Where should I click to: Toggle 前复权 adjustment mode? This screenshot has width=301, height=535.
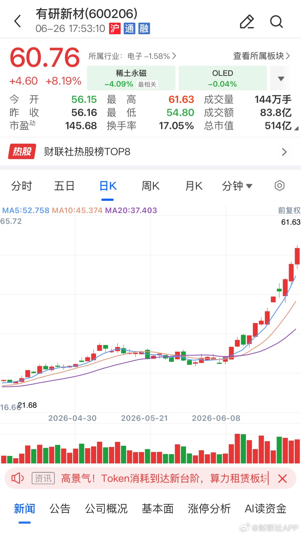(289, 210)
